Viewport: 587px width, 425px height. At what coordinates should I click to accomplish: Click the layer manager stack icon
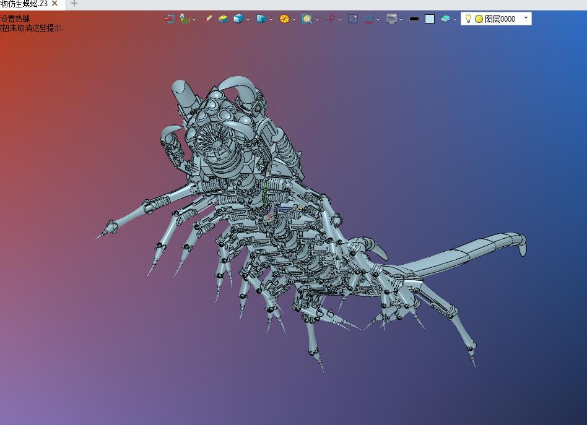(x=446, y=19)
